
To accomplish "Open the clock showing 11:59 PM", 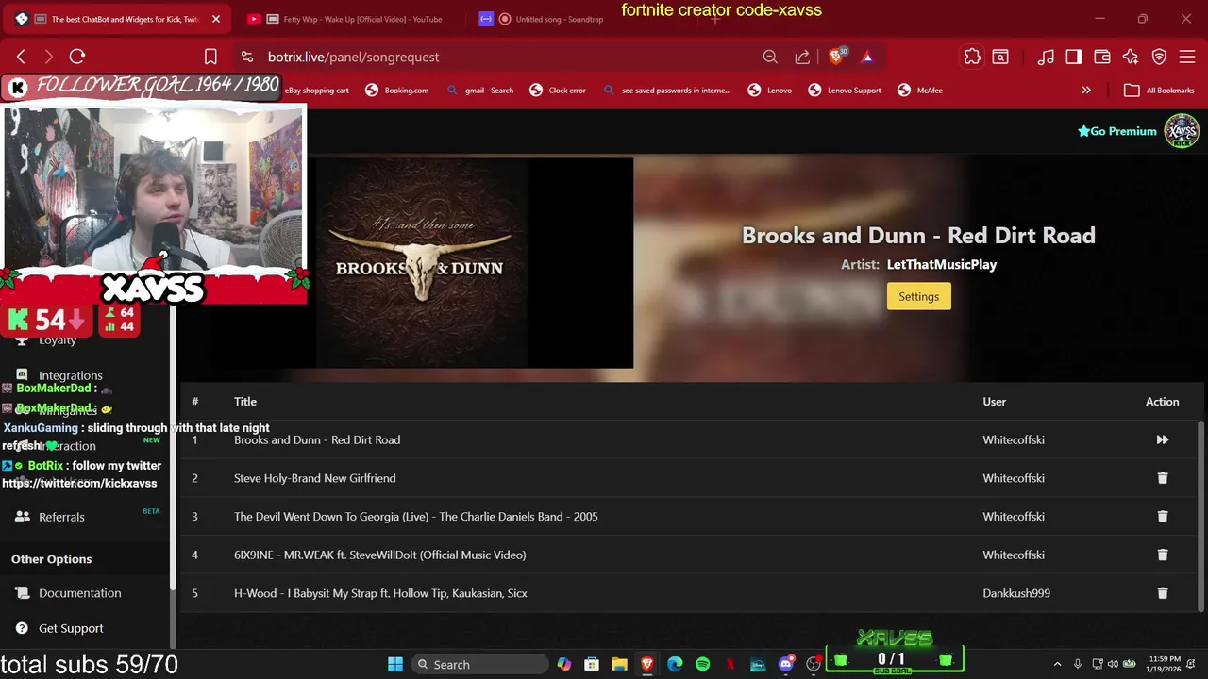I will point(1165,664).
